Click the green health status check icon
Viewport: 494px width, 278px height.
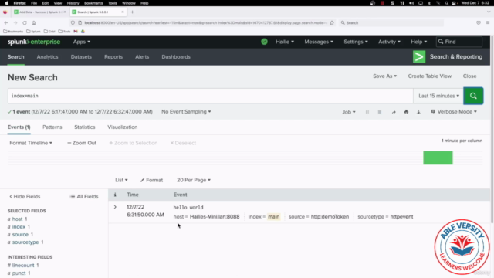264,42
